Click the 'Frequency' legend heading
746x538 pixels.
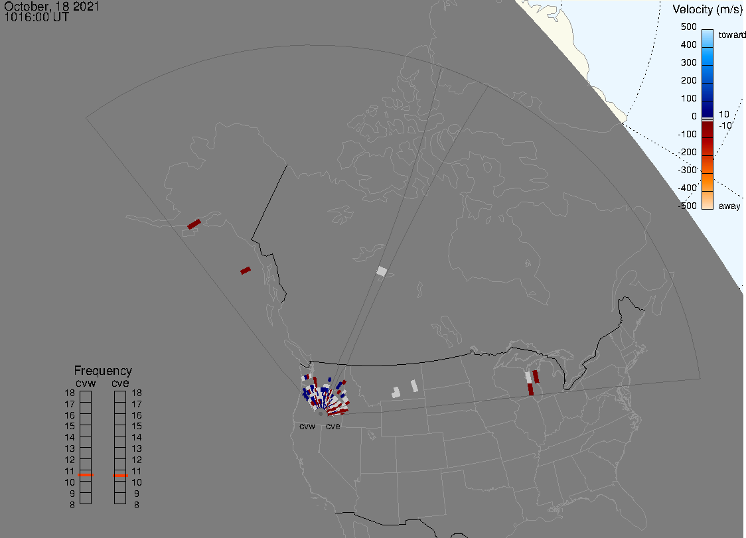click(103, 371)
